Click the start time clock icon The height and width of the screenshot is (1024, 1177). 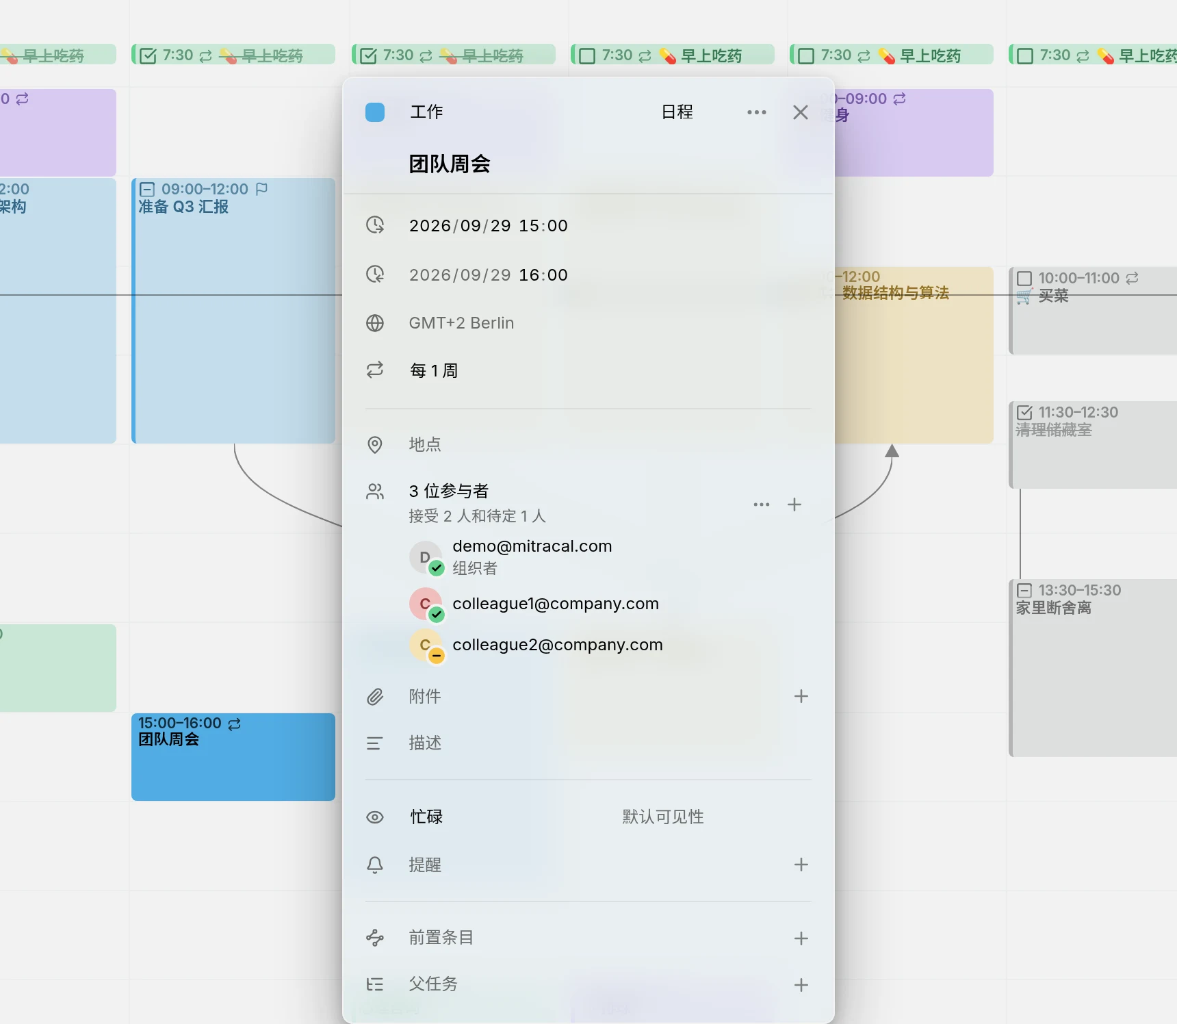pyautogui.click(x=375, y=225)
